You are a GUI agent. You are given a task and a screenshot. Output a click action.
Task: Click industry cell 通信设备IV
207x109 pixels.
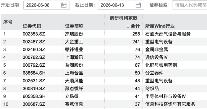click(x=156, y=57)
